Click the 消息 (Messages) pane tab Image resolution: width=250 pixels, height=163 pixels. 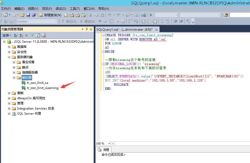106,150
